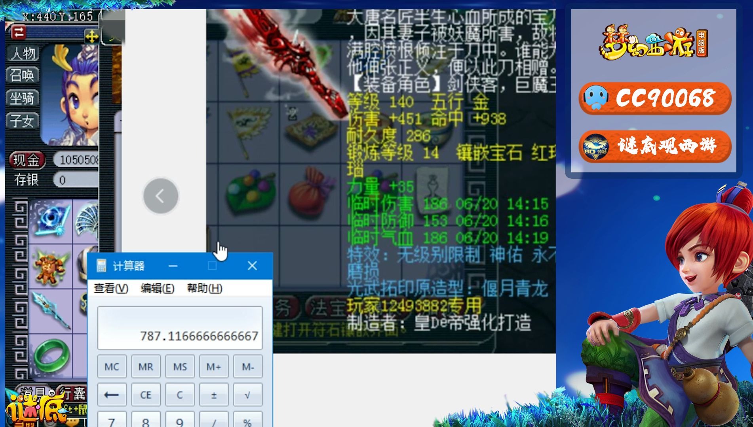Image resolution: width=753 pixels, height=427 pixels.
Task: Click calculator percent button
Action: click(x=248, y=419)
